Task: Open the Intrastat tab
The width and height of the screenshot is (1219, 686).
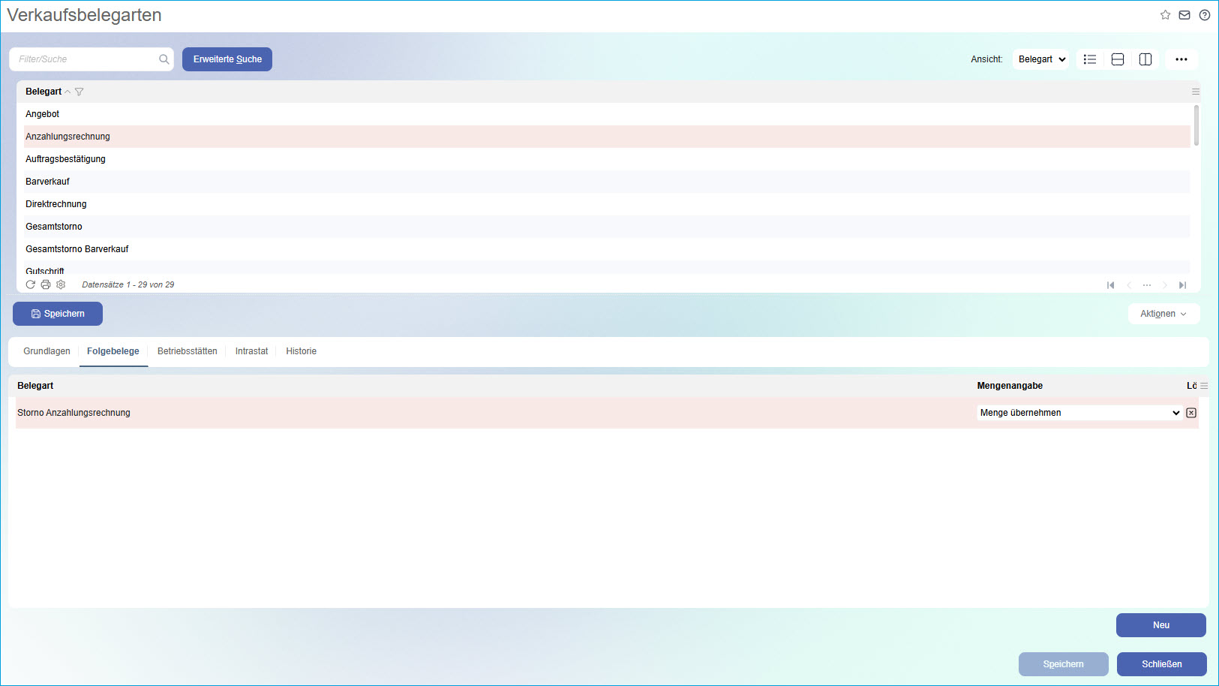Action: click(x=251, y=351)
